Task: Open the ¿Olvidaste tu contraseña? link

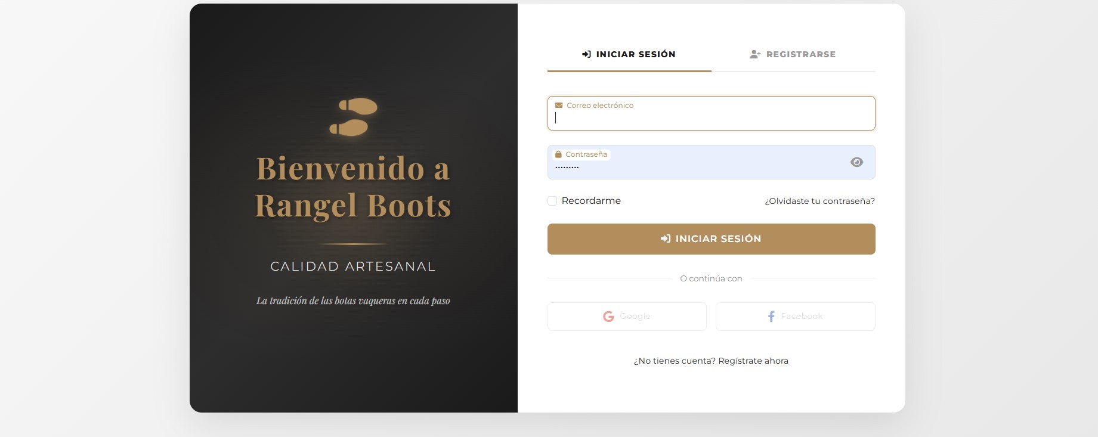Action: [x=819, y=201]
